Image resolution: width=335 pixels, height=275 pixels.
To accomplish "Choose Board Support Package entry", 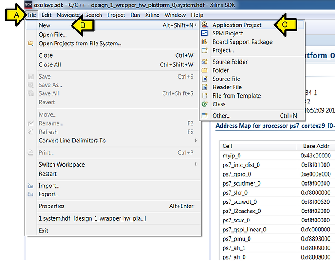I will [252, 42].
